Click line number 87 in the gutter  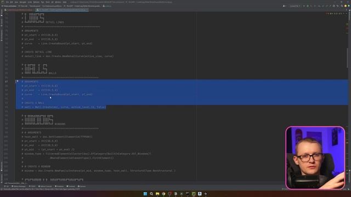[x=7, y=82]
